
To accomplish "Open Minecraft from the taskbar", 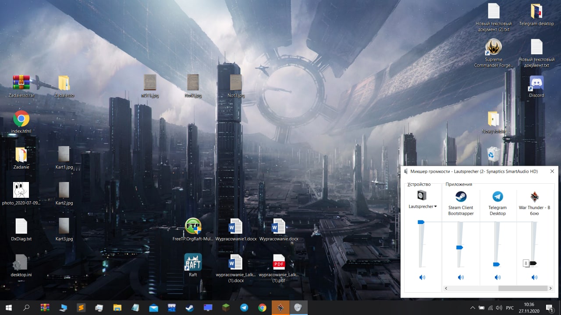I will pos(226,308).
